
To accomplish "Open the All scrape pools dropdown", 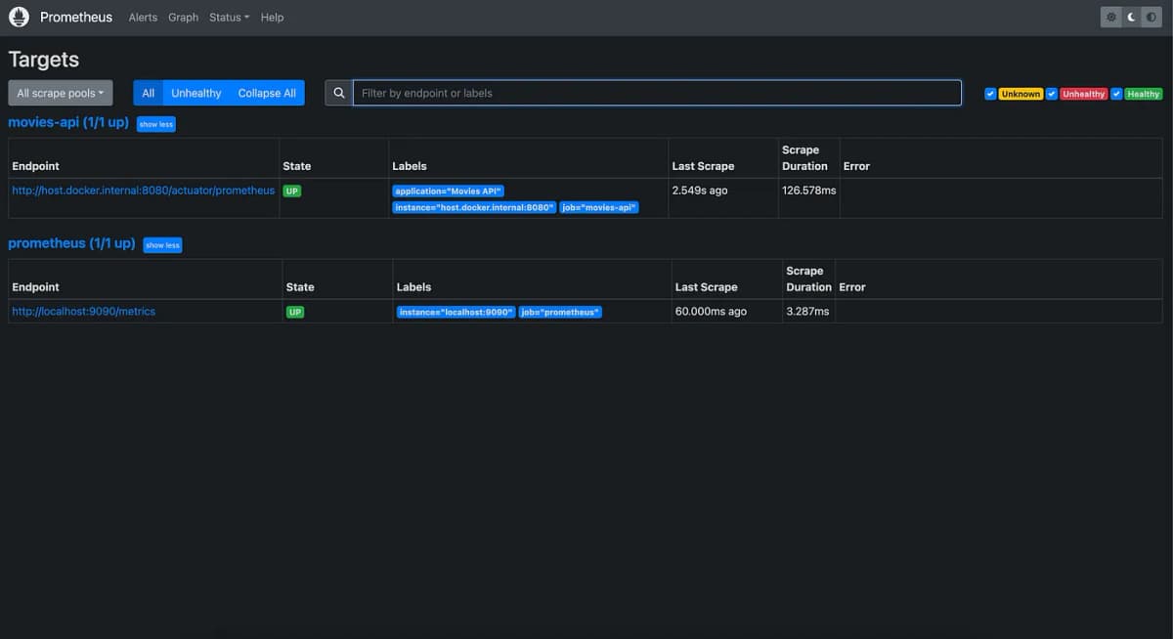I will point(61,93).
